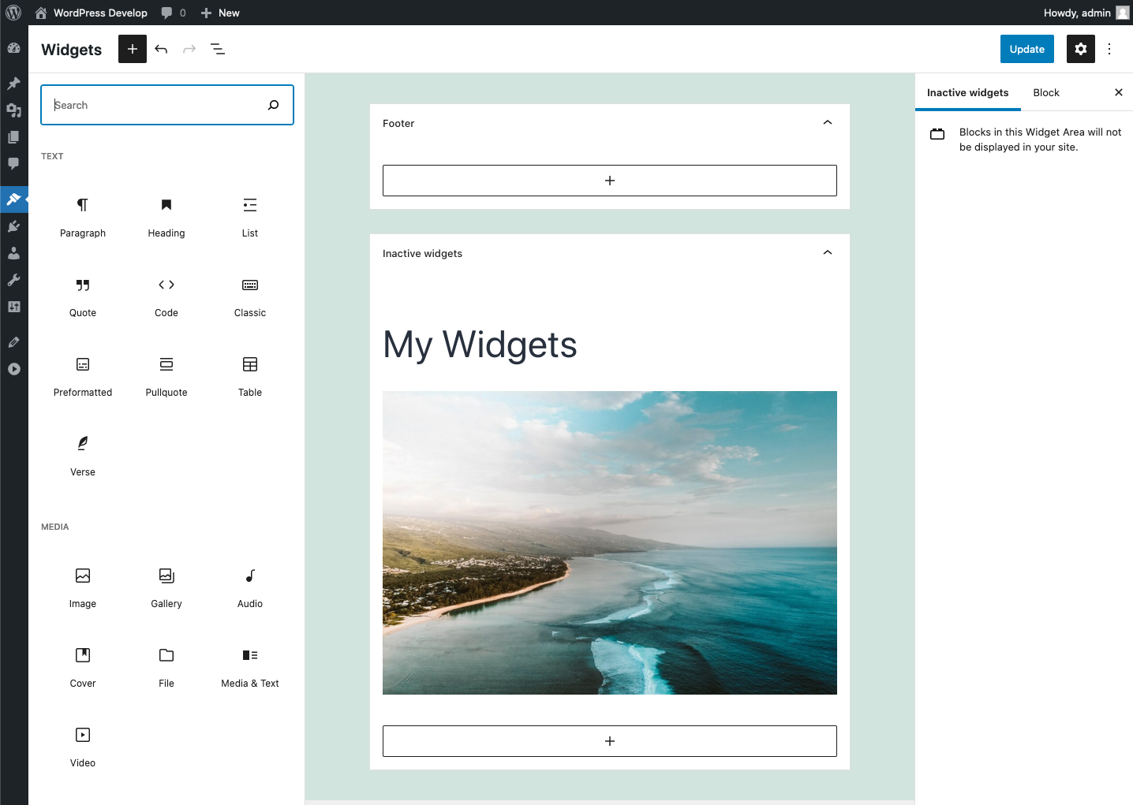Submit search with the magnifier icon

[x=273, y=105]
